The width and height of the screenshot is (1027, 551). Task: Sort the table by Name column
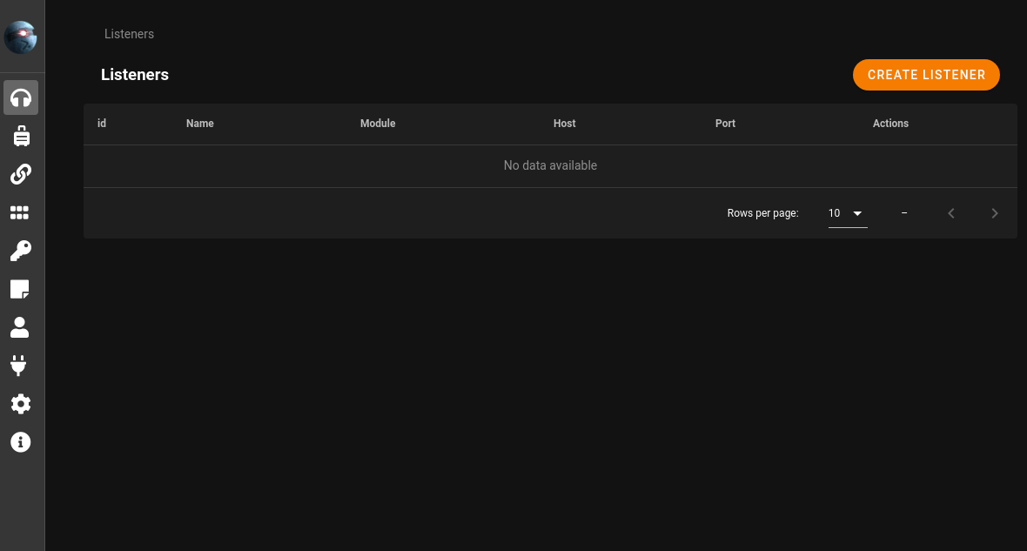coord(200,124)
